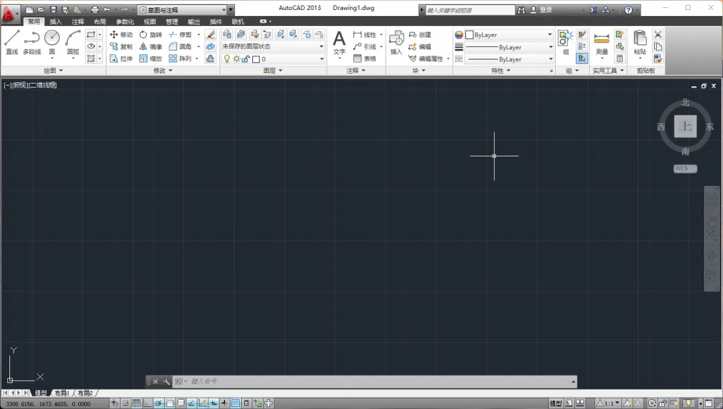Click the Save floppy icon in quick access toolbar

54,9
